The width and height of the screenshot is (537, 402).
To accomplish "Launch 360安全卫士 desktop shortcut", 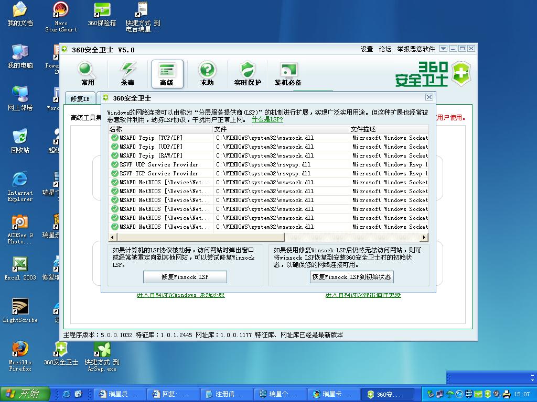I will point(61,353).
